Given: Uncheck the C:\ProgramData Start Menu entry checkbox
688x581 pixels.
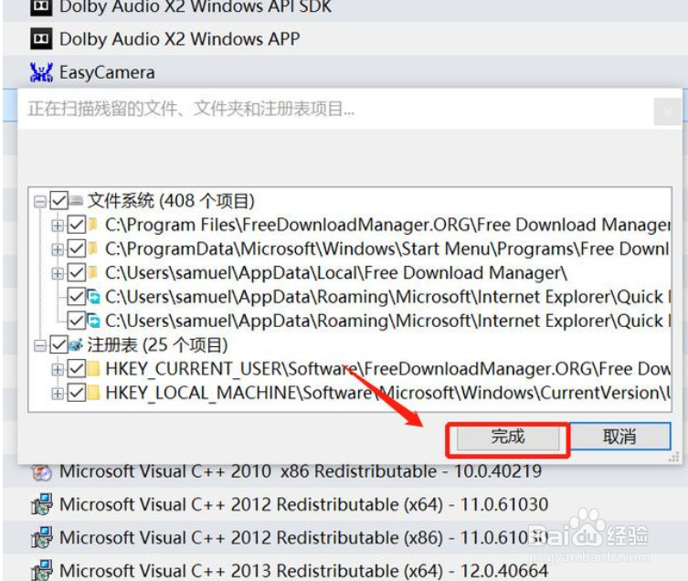Looking at the screenshot, I should (x=77, y=249).
